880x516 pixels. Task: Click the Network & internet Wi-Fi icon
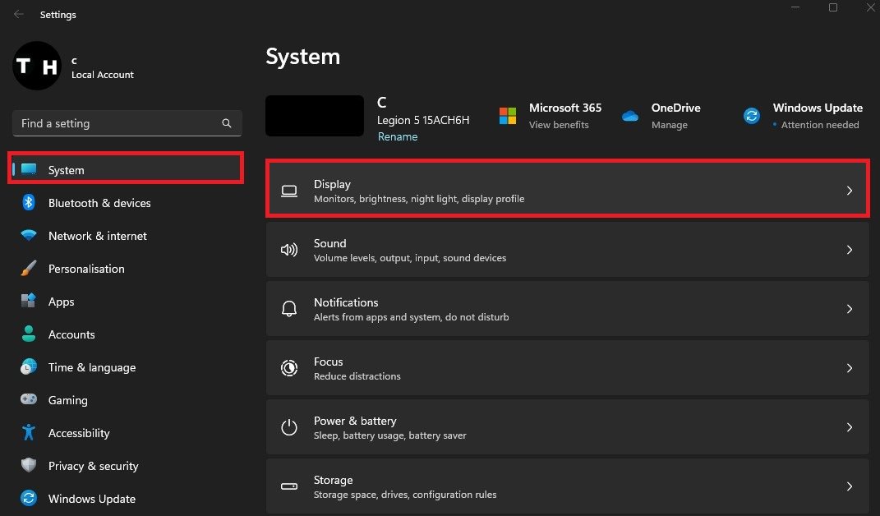tap(29, 236)
